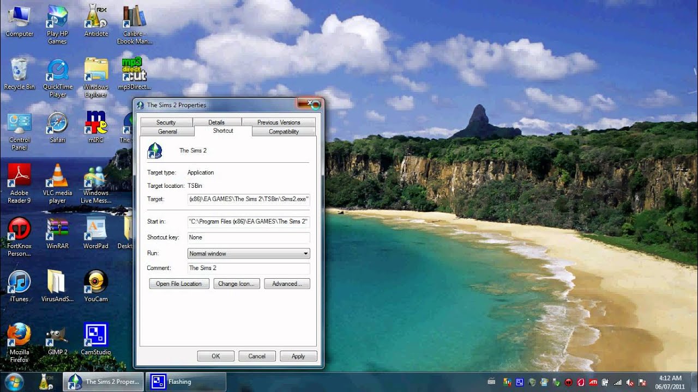Open the Run dropdown list
Screen dimensions: 698x392
(x=249, y=254)
